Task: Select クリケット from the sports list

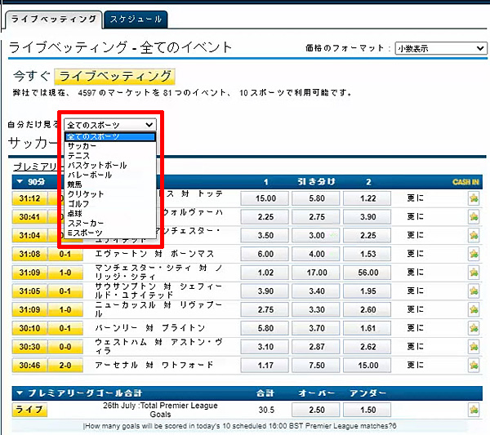Action: pos(110,194)
